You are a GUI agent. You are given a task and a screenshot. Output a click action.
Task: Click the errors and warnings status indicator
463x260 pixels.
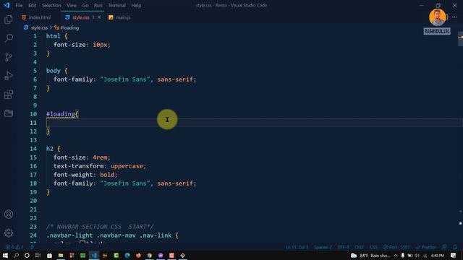click(x=14, y=247)
